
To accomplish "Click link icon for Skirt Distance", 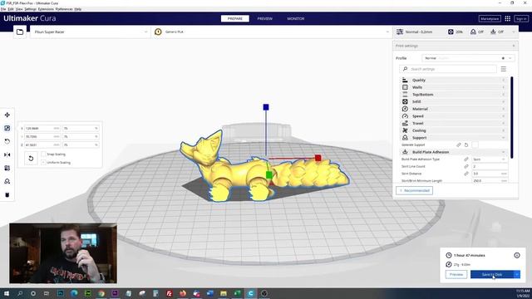I will [466, 174].
